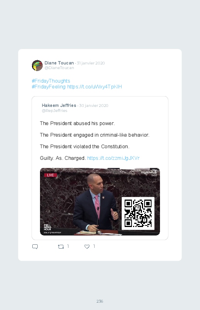Follow the t.co/uWxy4TpKlH link

tap(95, 86)
